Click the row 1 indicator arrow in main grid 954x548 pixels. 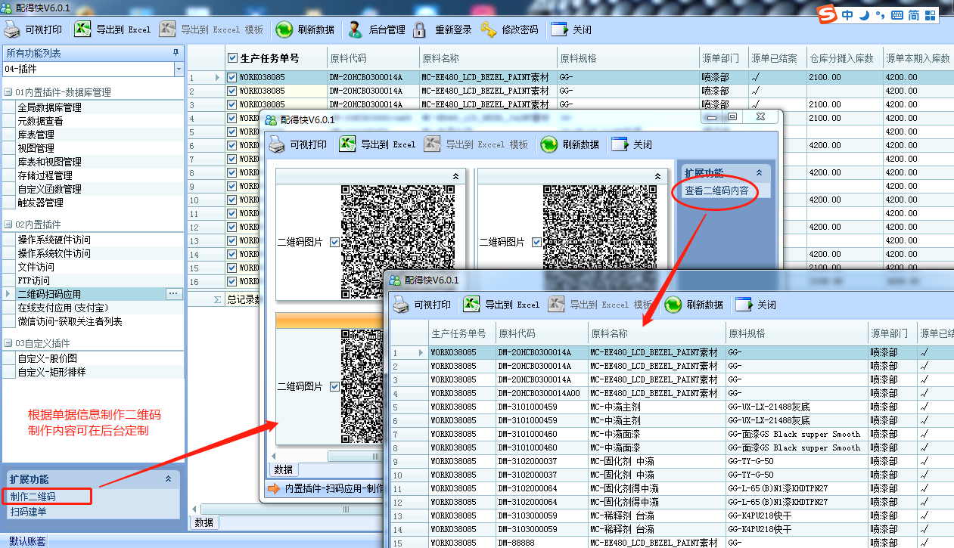[217, 77]
